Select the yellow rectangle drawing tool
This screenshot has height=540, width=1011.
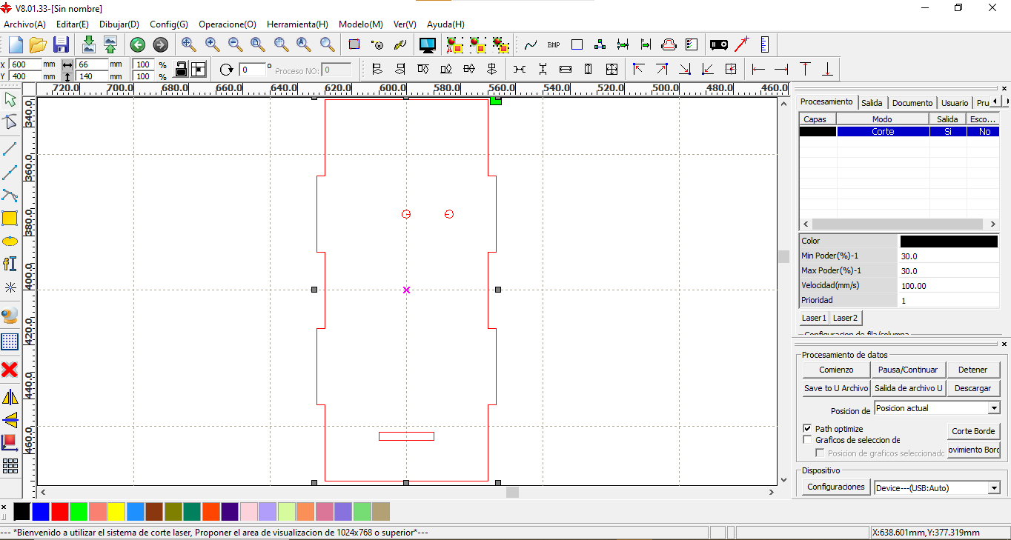tap(10, 219)
